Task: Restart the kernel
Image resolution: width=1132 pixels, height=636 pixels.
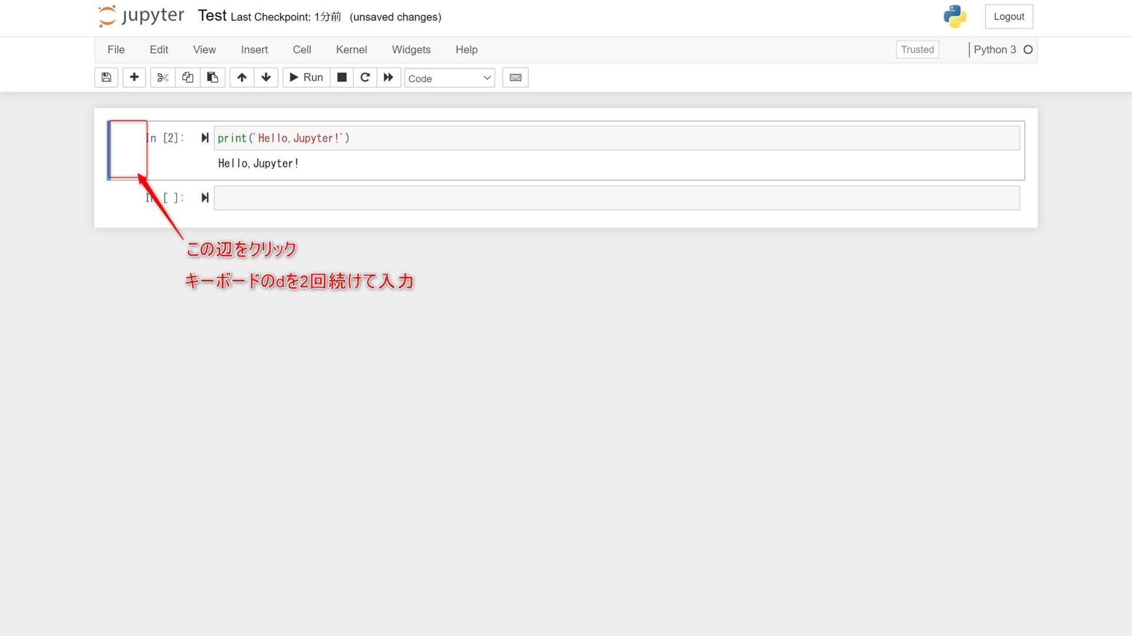Action: [x=365, y=77]
